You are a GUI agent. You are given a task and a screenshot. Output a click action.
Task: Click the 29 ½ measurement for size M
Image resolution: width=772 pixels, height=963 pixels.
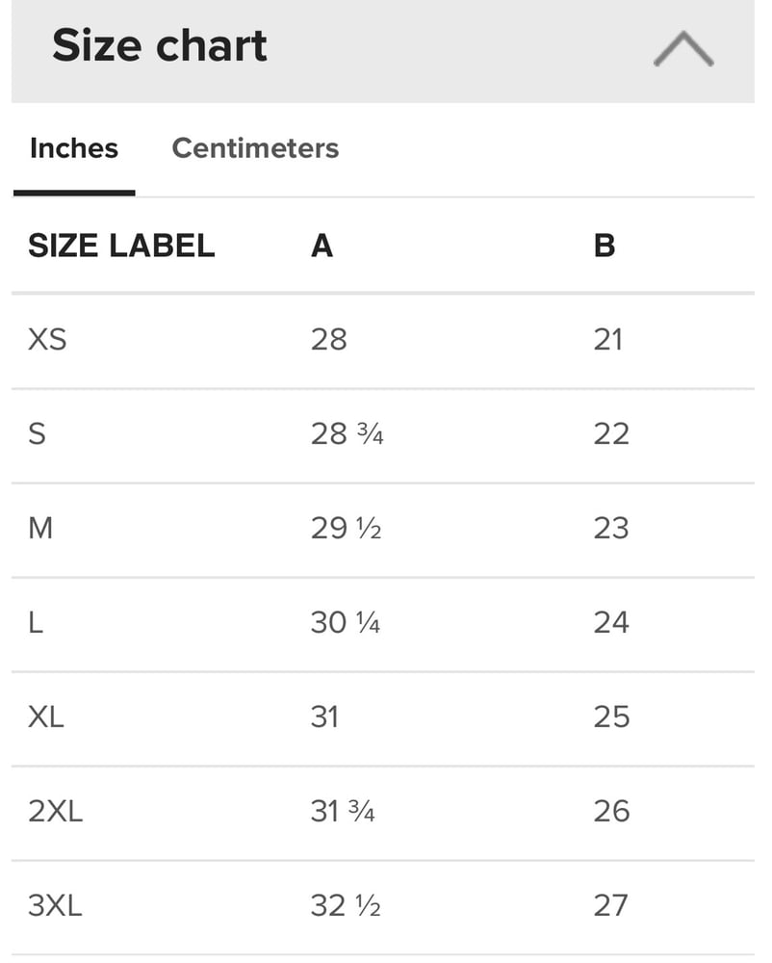tap(346, 528)
